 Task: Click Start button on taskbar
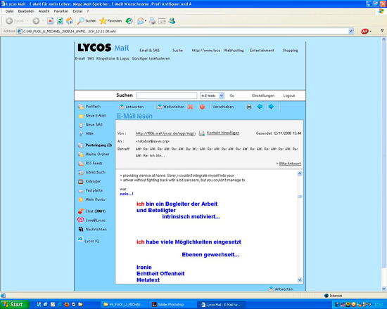(x=14, y=304)
